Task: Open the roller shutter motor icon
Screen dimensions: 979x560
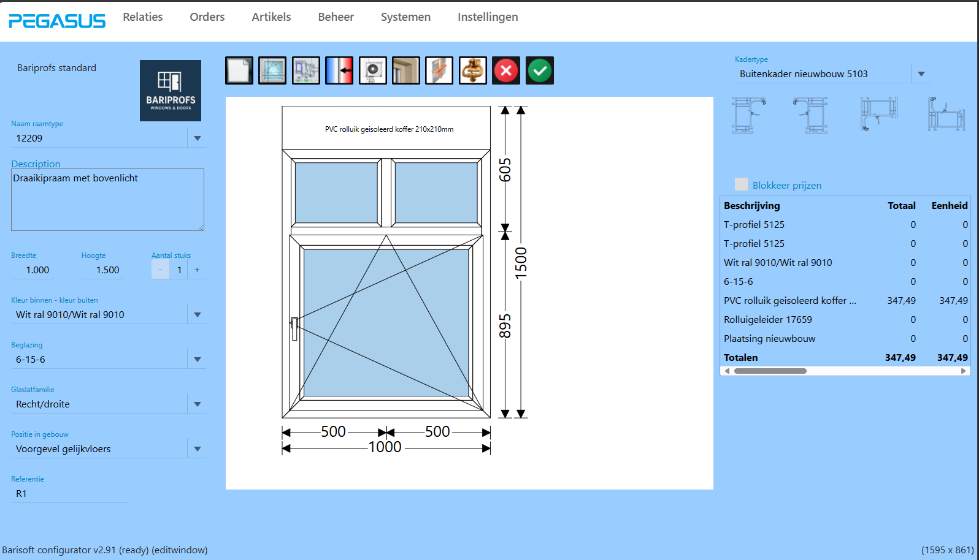Action: pyautogui.click(x=373, y=70)
